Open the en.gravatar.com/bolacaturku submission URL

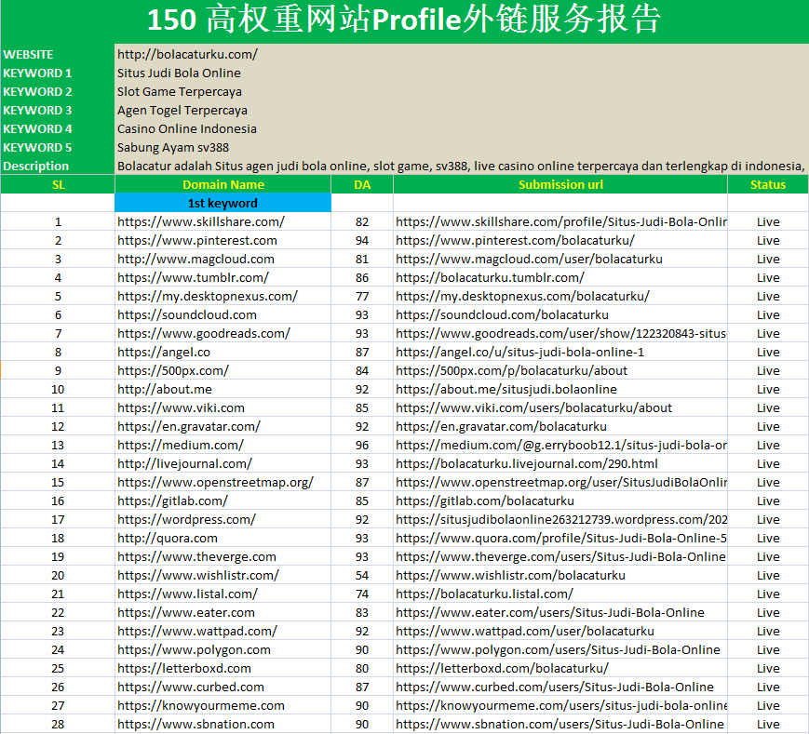(x=501, y=426)
